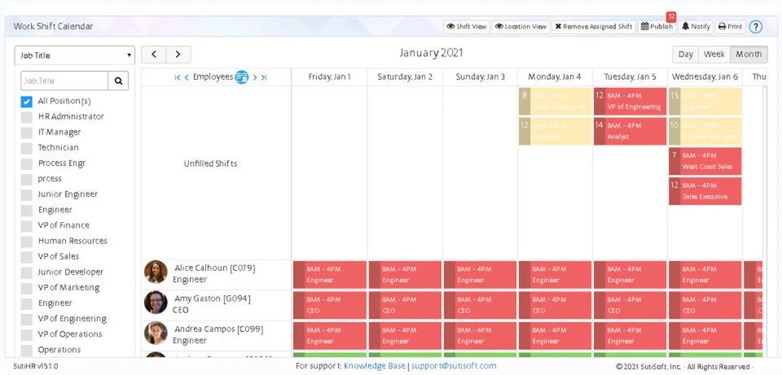Switch calendar to Week view
This screenshot has height=375, width=782.
click(714, 55)
